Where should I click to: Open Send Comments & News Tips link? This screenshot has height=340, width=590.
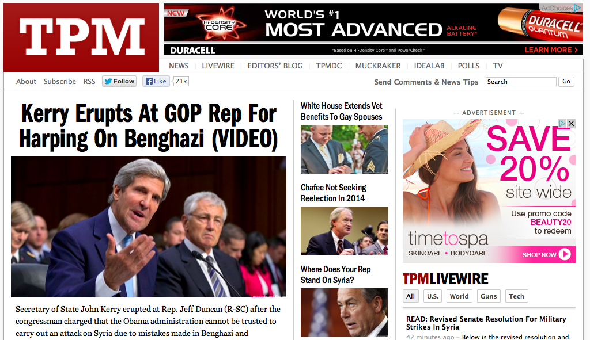click(426, 82)
